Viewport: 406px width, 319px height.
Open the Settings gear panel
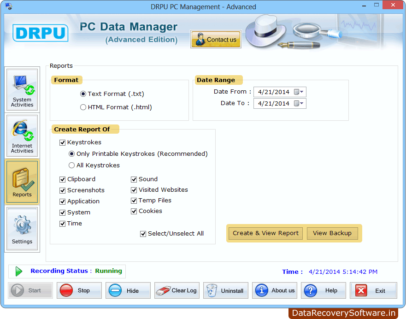22,229
